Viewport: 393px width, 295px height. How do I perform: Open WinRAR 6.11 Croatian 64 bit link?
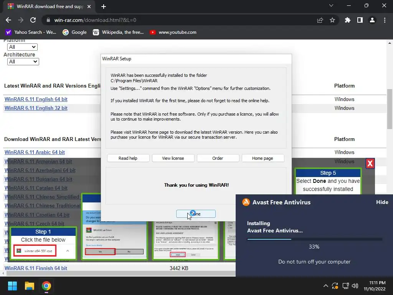37,215
